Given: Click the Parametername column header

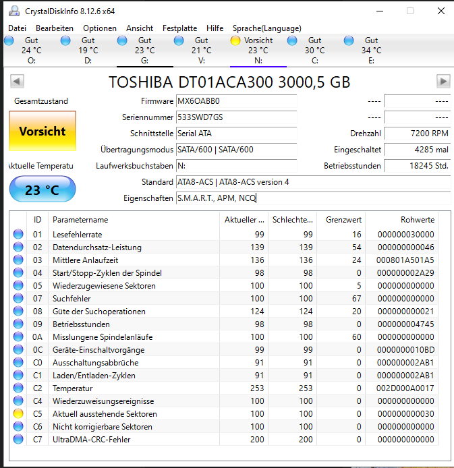Looking at the screenshot, I should tap(134, 220).
